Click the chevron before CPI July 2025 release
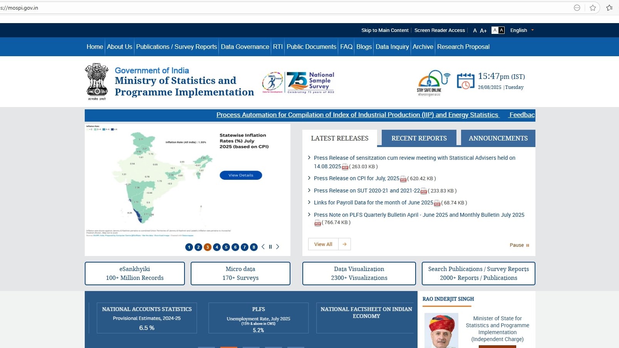The height and width of the screenshot is (348, 619). [309, 178]
